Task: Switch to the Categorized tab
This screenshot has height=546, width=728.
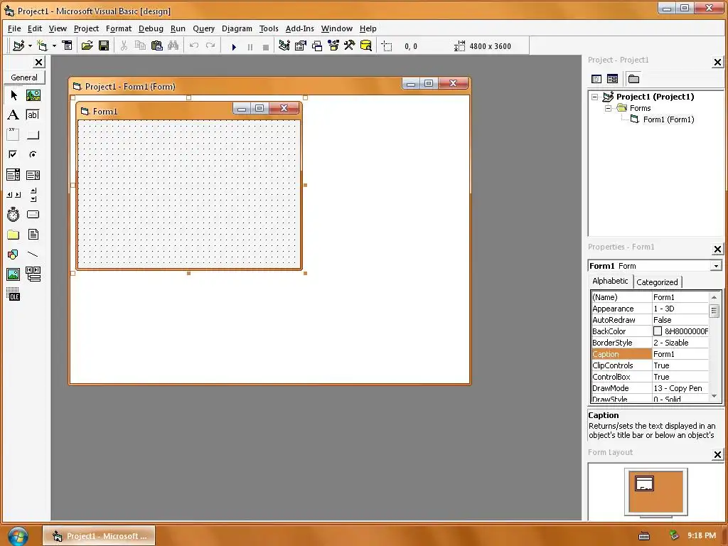Action: [657, 282]
